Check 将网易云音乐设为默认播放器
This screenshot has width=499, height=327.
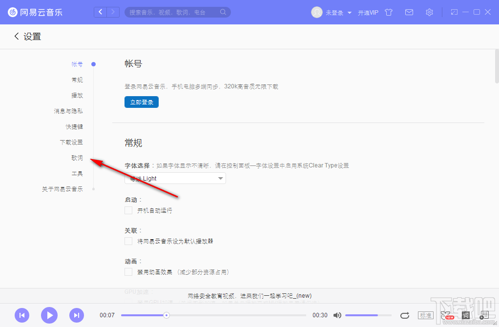(128, 241)
